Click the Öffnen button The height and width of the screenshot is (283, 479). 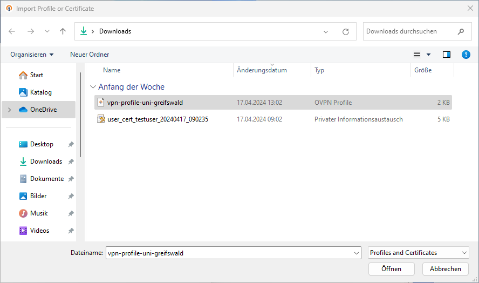pyautogui.click(x=391, y=269)
